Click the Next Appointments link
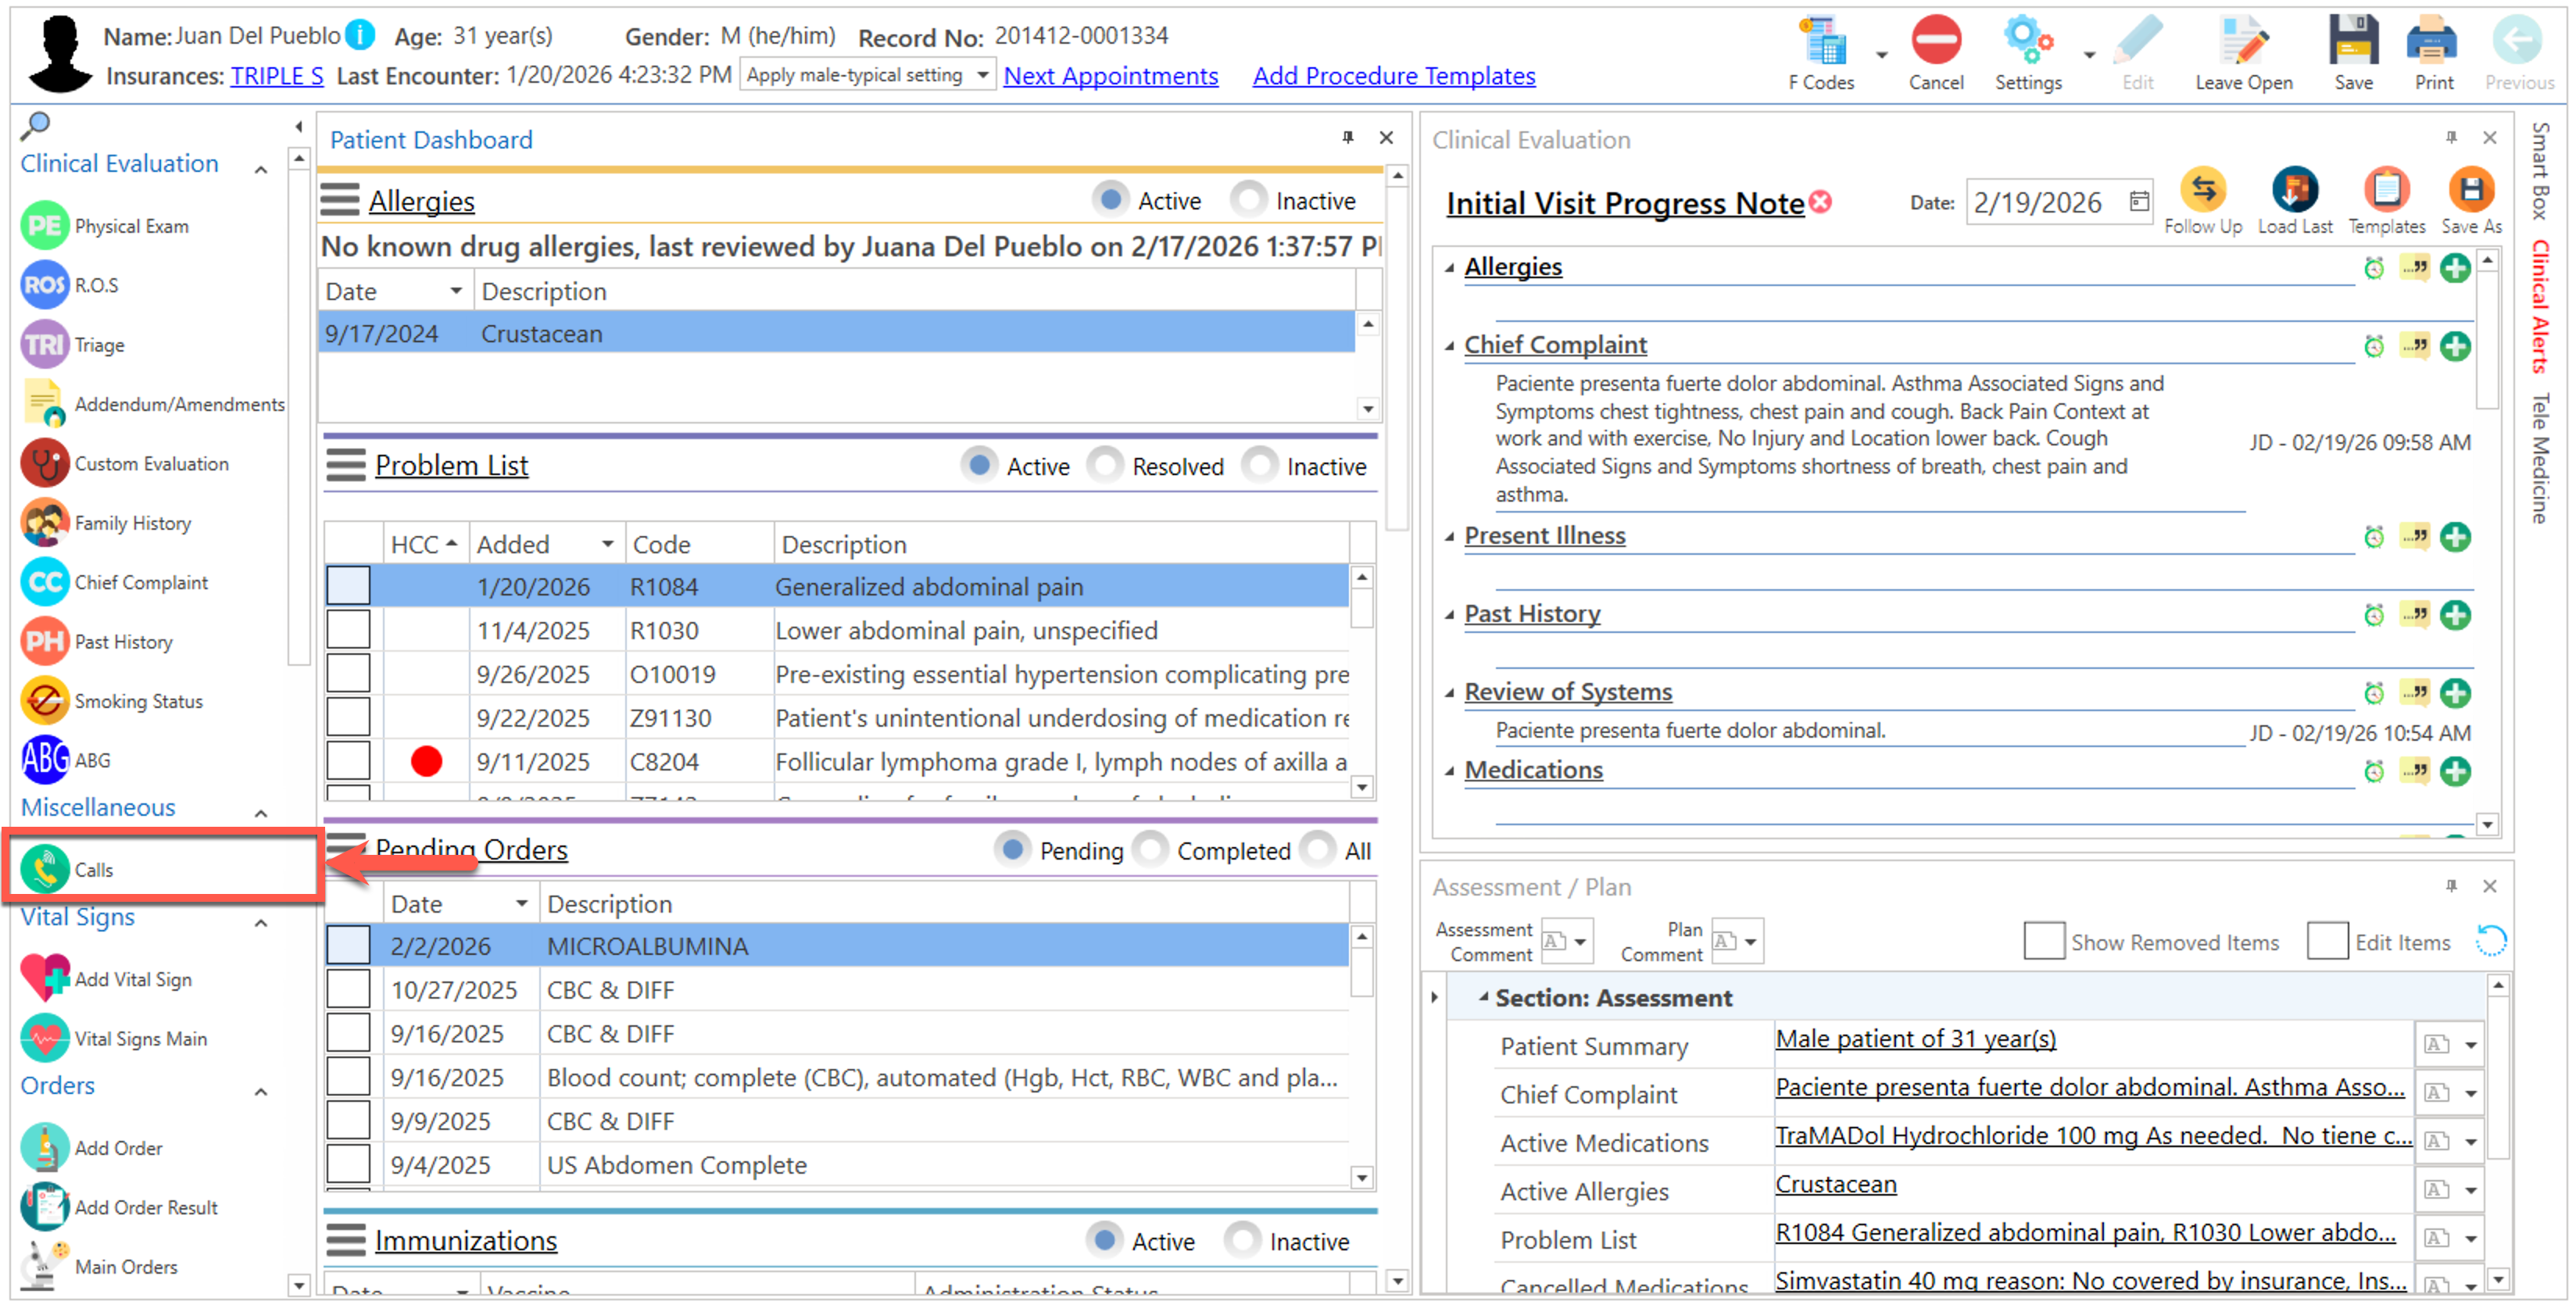2576x1305 pixels. [x=1110, y=76]
